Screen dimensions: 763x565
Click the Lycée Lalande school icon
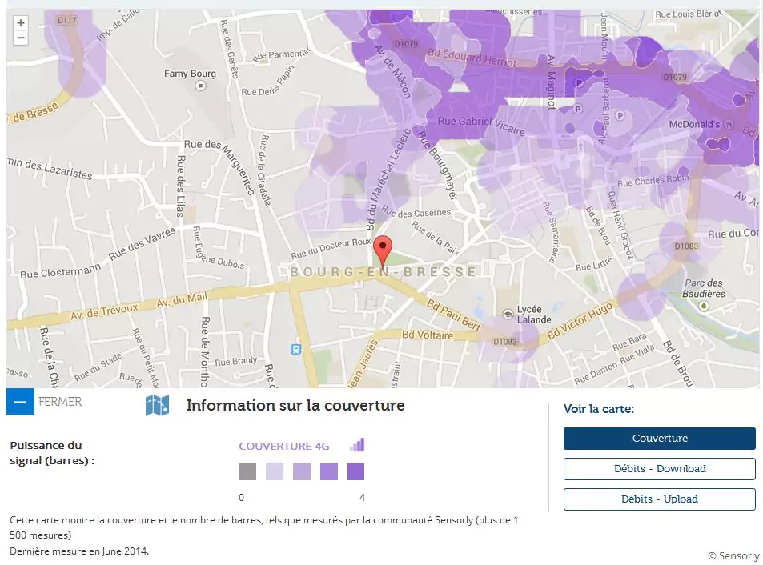click(508, 312)
